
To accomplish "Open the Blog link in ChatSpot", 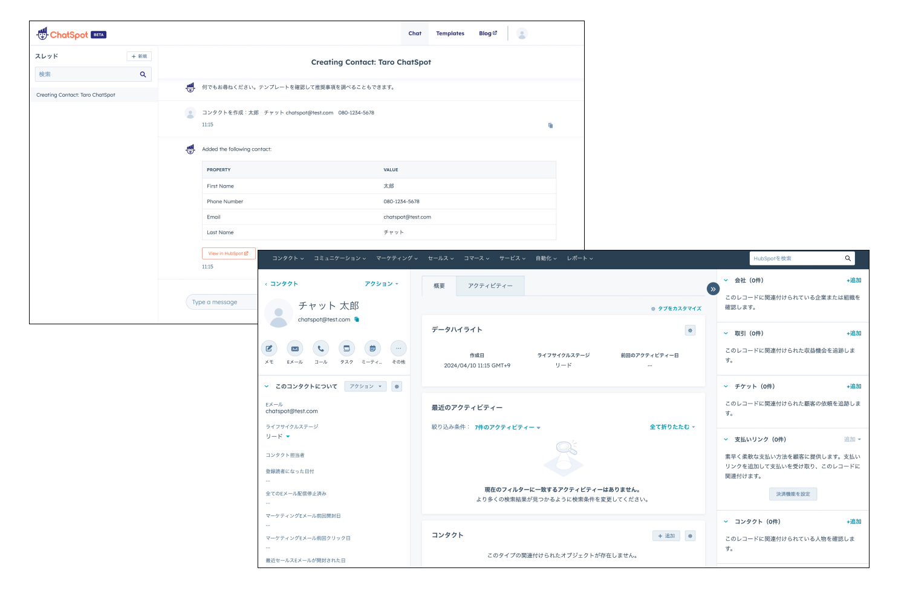I will click(487, 34).
